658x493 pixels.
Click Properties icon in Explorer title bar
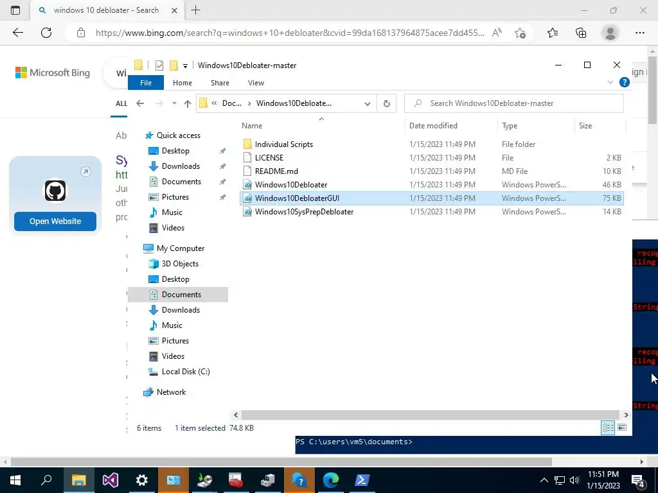click(159, 65)
